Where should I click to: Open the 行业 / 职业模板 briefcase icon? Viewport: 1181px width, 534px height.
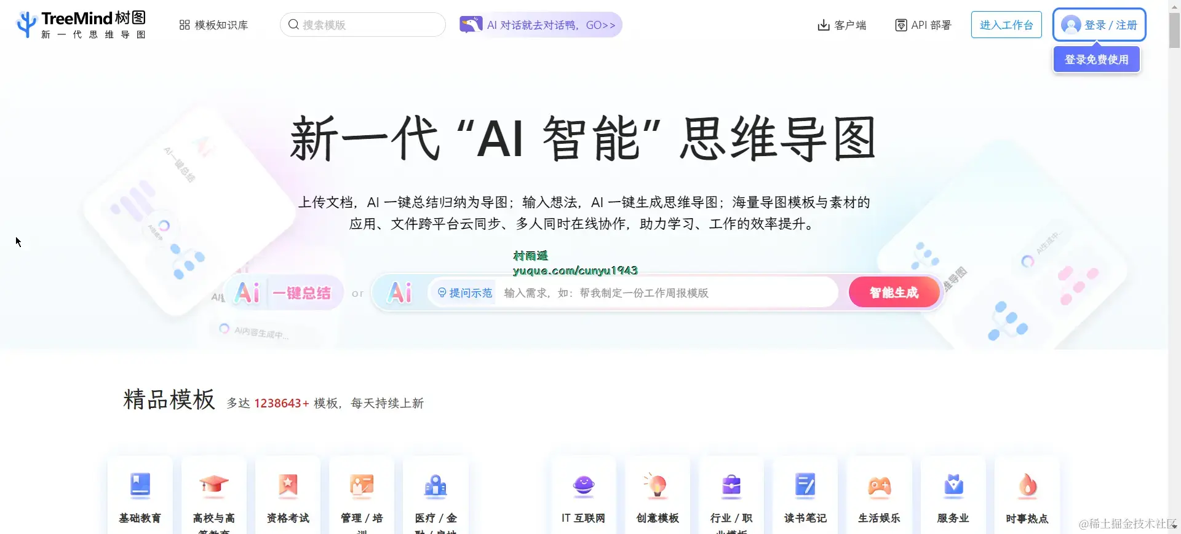[x=731, y=485]
